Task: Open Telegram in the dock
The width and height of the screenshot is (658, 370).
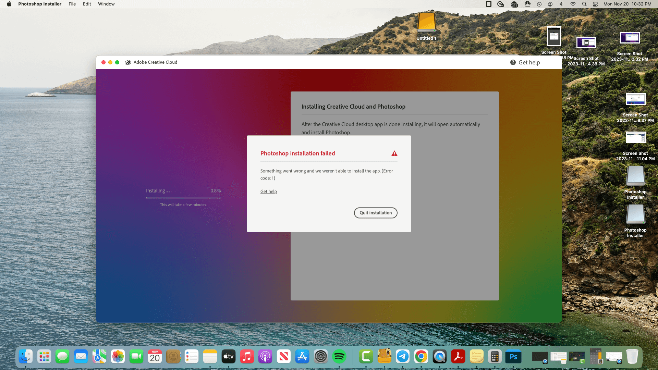Action: 403,357
